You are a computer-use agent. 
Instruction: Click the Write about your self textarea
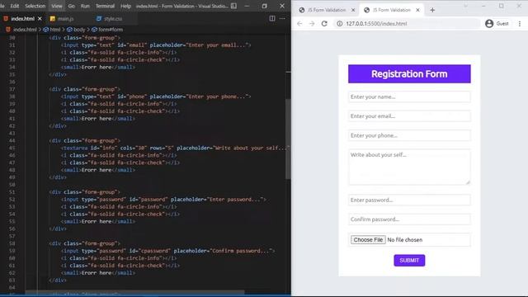point(409,167)
